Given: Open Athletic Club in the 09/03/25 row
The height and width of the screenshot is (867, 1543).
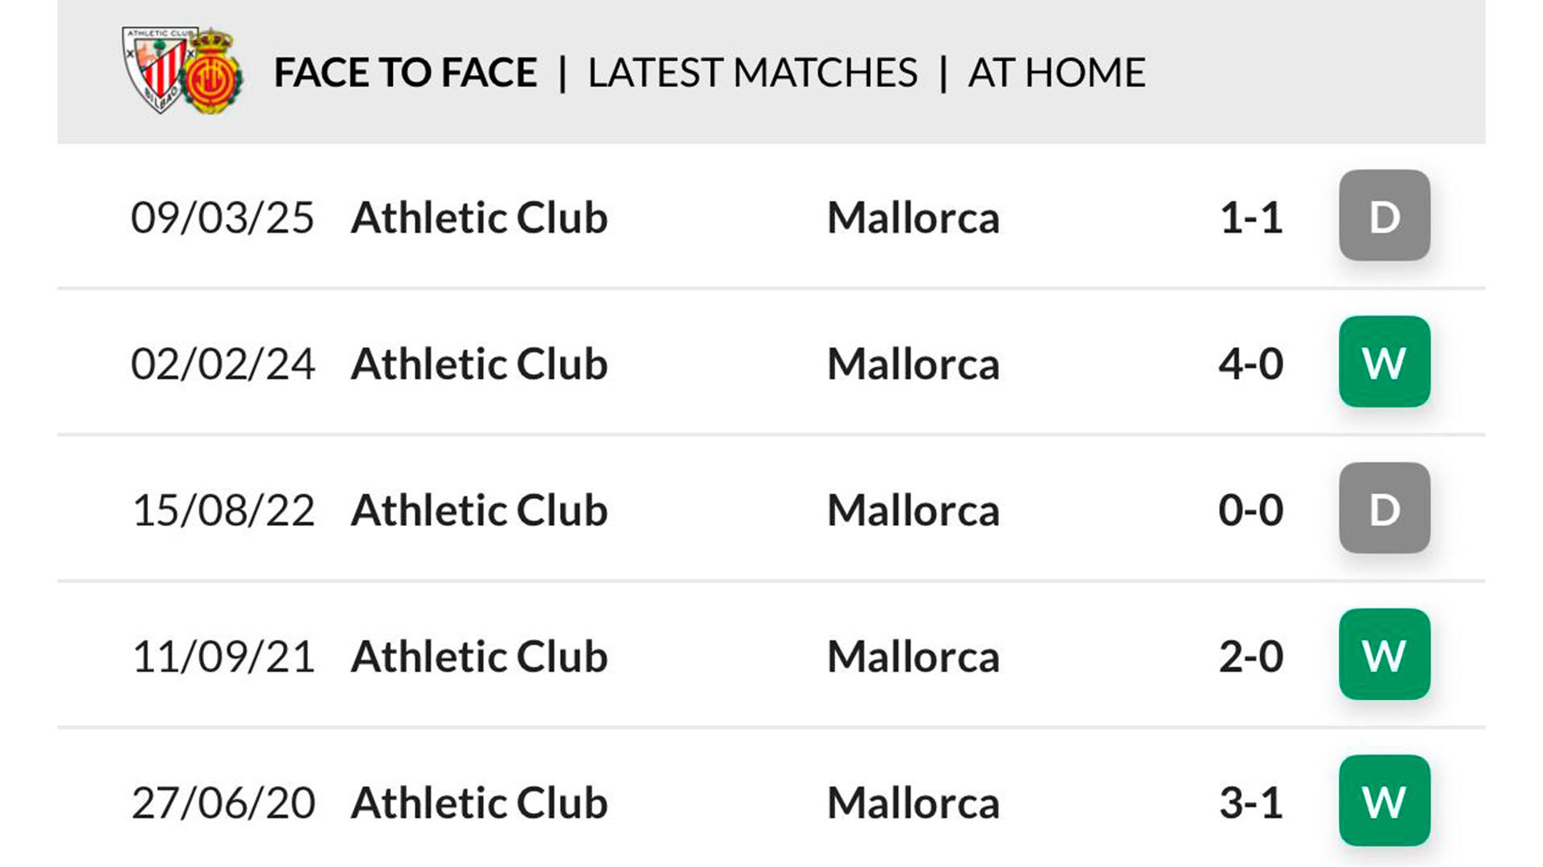Looking at the screenshot, I should (x=479, y=218).
